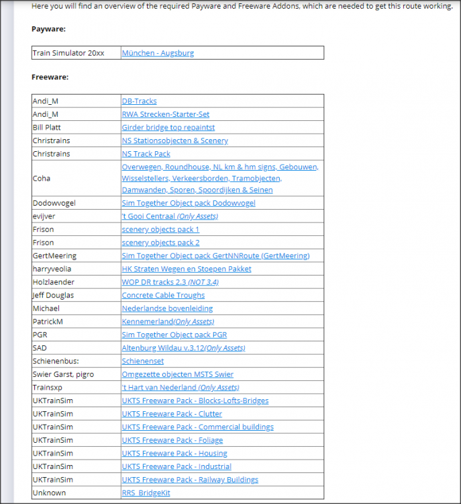This screenshot has width=461, height=504.
Task: Select the Jeff Douglas author cell
Action: coord(76,296)
